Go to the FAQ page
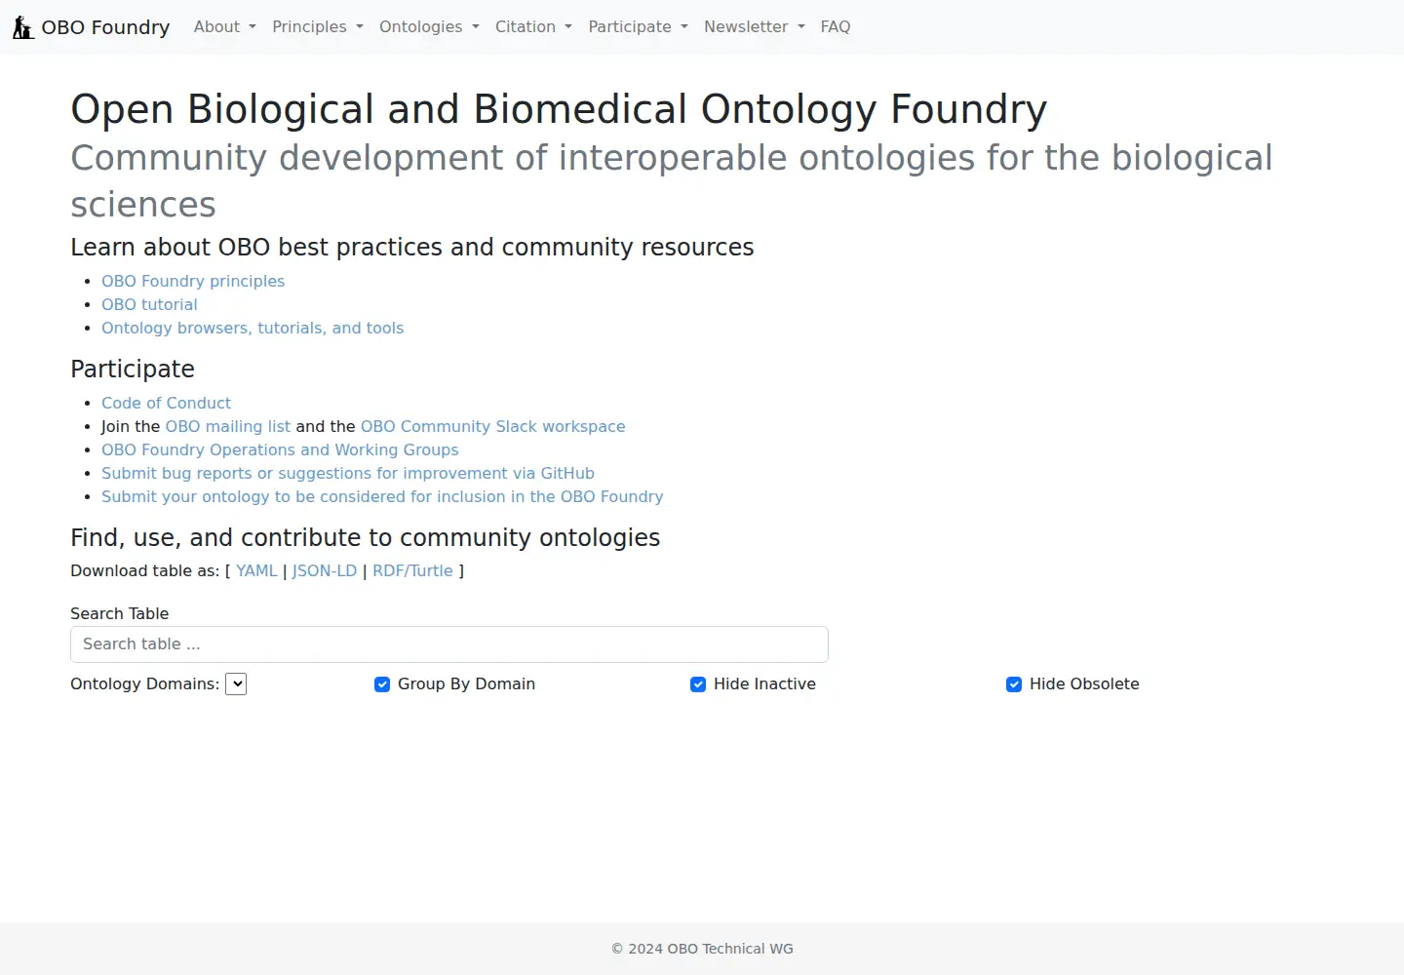The width and height of the screenshot is (1404, 975). pos(836,27)
